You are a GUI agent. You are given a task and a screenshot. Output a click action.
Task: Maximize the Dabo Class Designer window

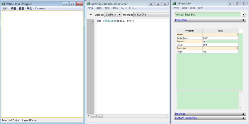72,4
